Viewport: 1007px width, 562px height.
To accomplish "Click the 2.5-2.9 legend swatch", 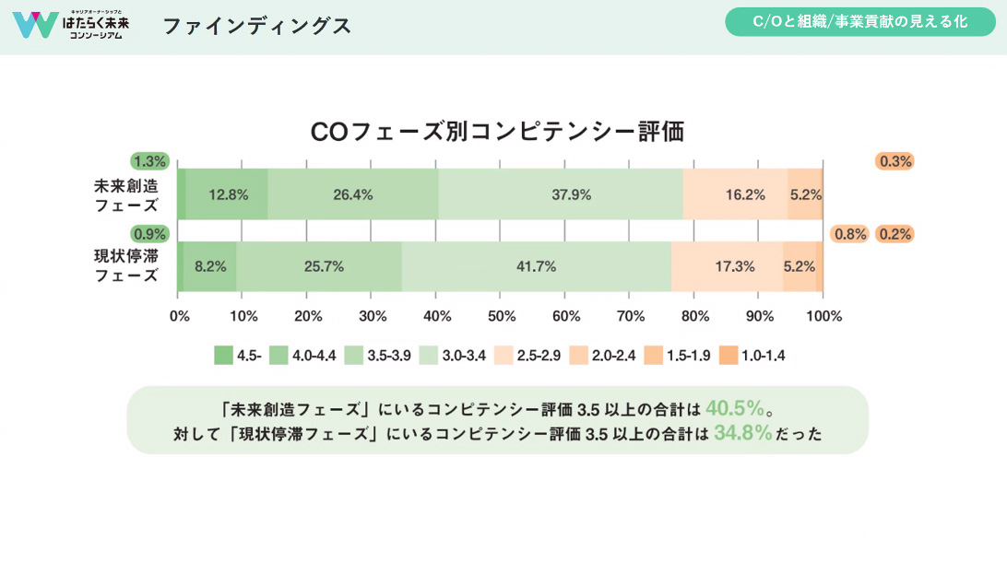I will tap(504, 355).
